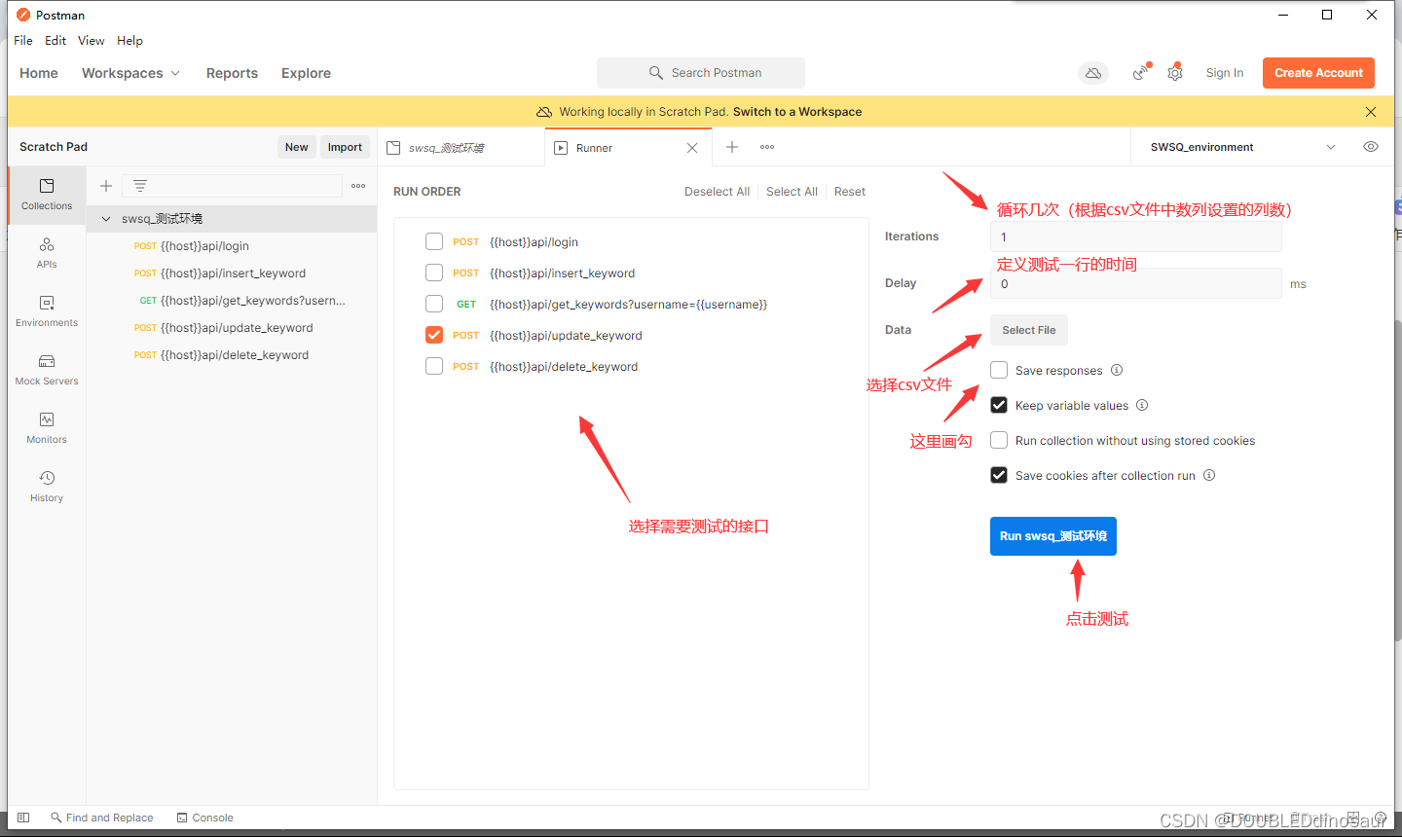The width and height of the screenshot is (1402, 837).
Task: Check the api/insert_keyword request checkbox
Action: [x=434, y=273]
